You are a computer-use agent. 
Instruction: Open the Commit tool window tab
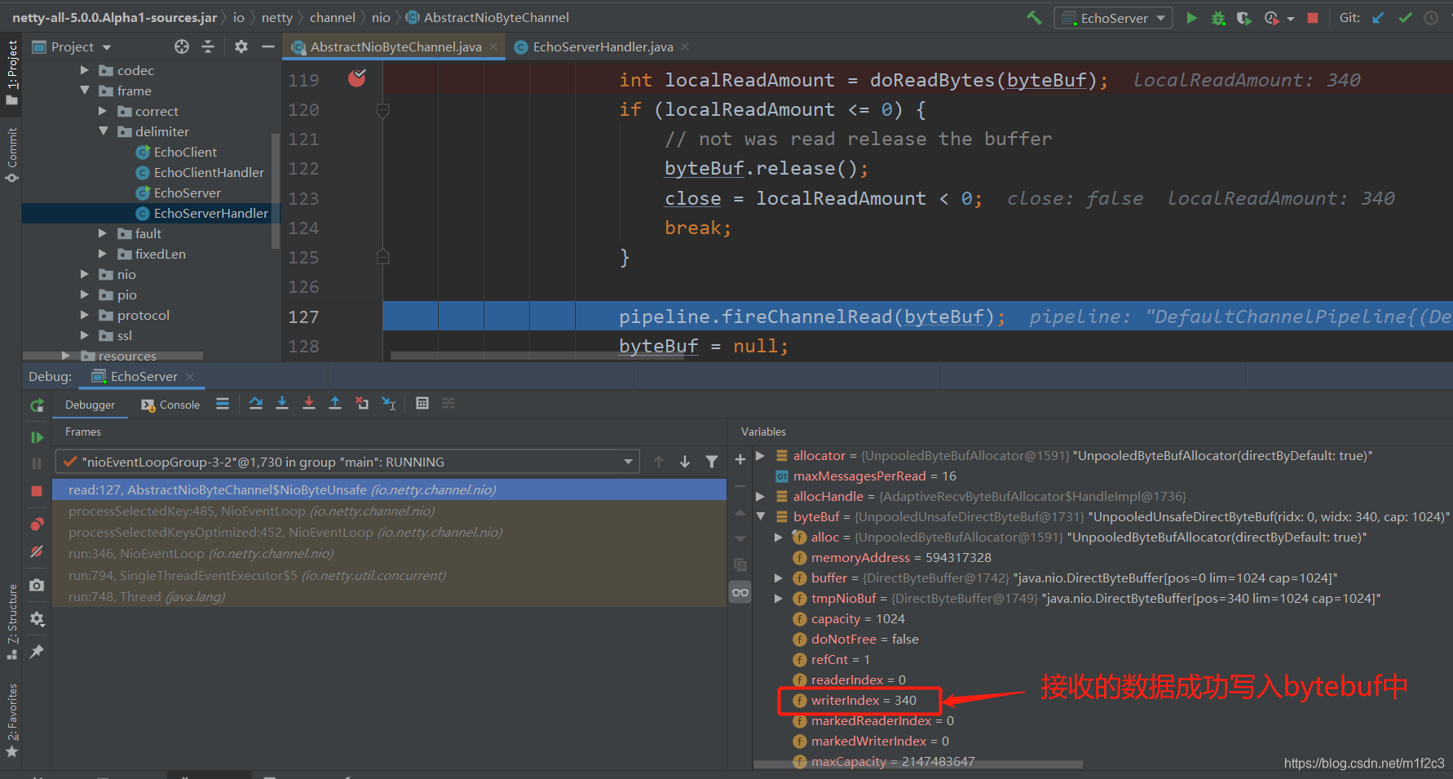(11, 154)
